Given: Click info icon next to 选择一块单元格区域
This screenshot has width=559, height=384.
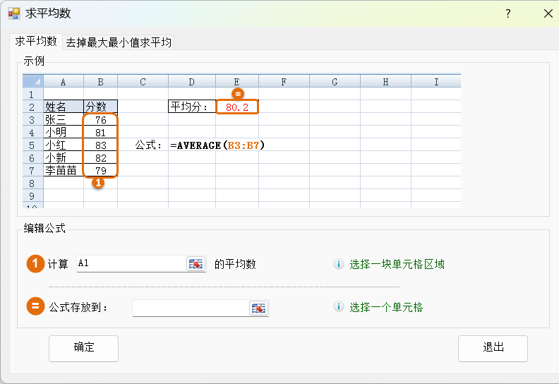Looking at the screenshot, I should [339, 265].
